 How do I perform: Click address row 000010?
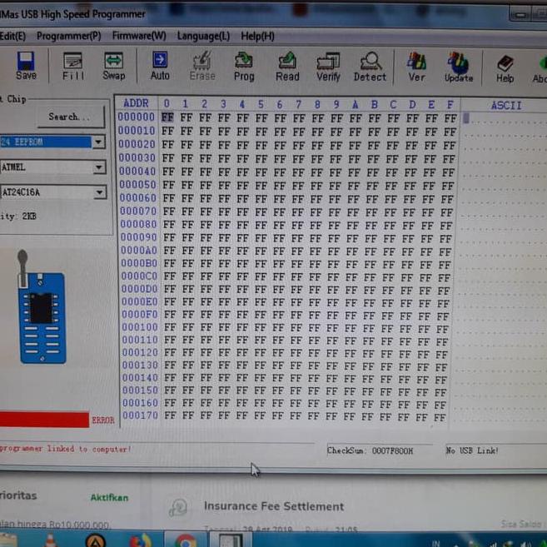(137, 131)
